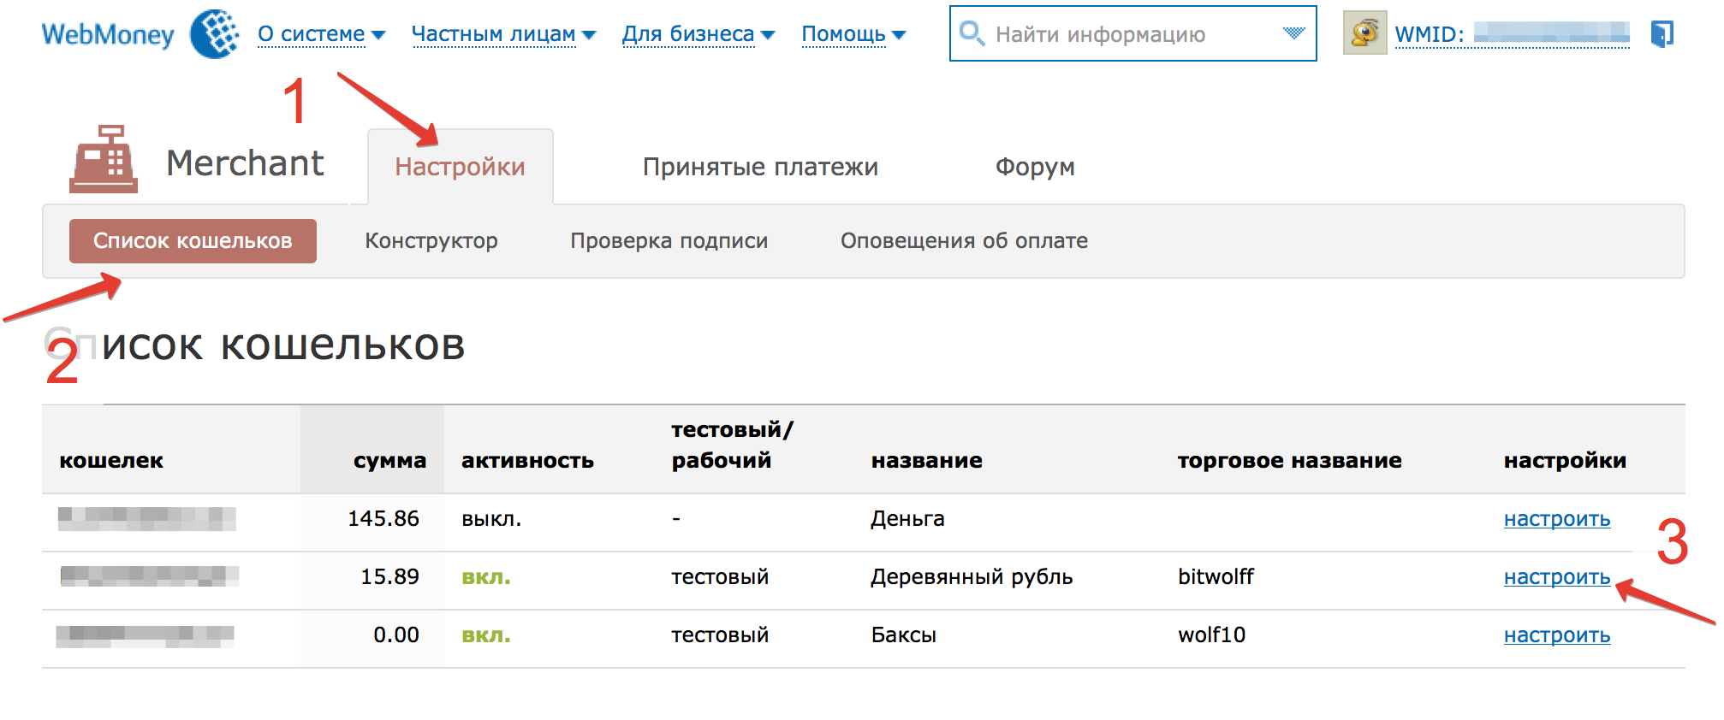The height and width of the screenshot is (720, 1724).
Task: Focus the 'Найти информацию' search field
Action: 1130,34
